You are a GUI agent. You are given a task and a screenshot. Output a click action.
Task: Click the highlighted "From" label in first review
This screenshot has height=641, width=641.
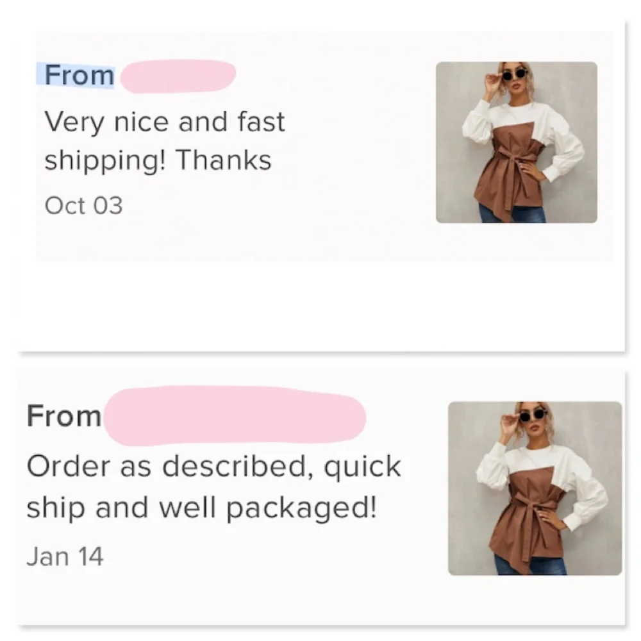[x=79, y=76]
